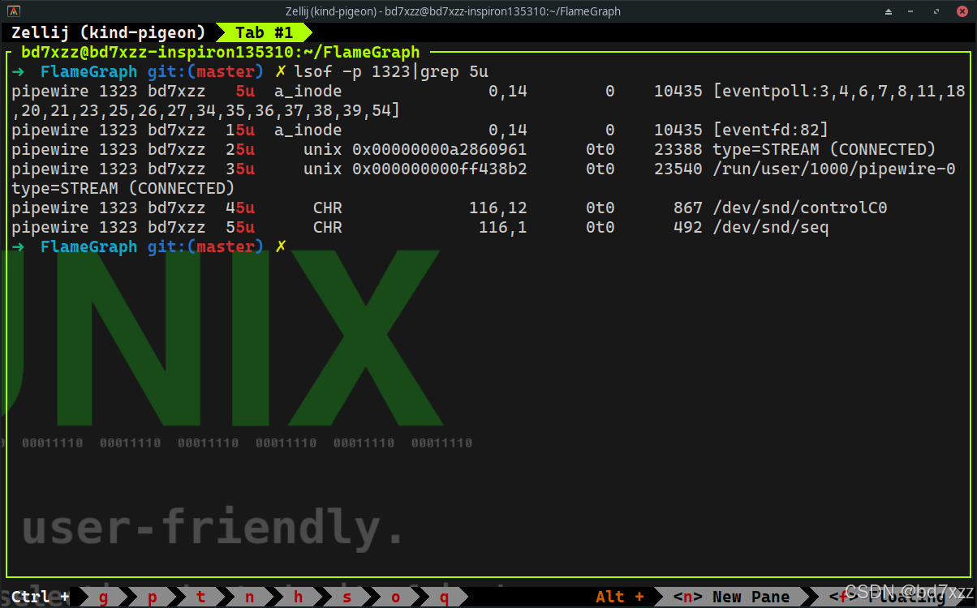Maximize the Zellij terminal window

[937, 11]
